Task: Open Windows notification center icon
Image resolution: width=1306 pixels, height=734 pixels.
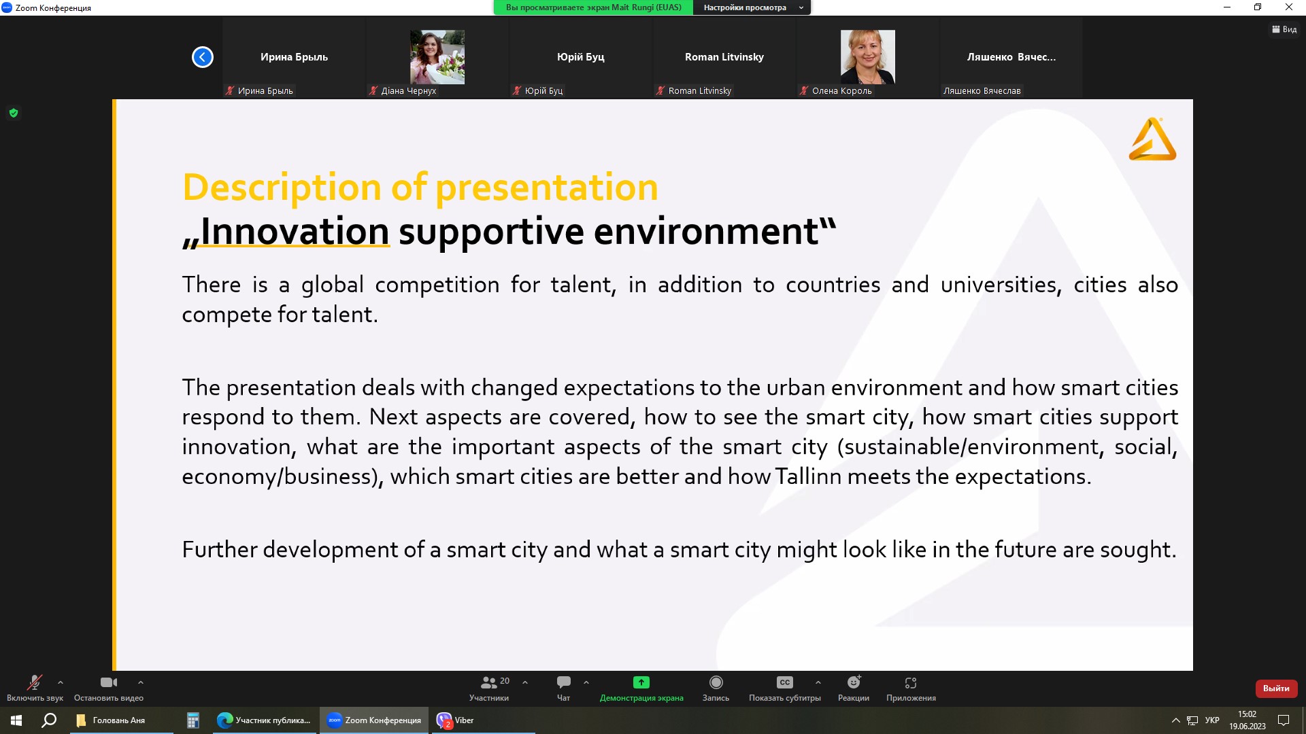Action: 1284,720
